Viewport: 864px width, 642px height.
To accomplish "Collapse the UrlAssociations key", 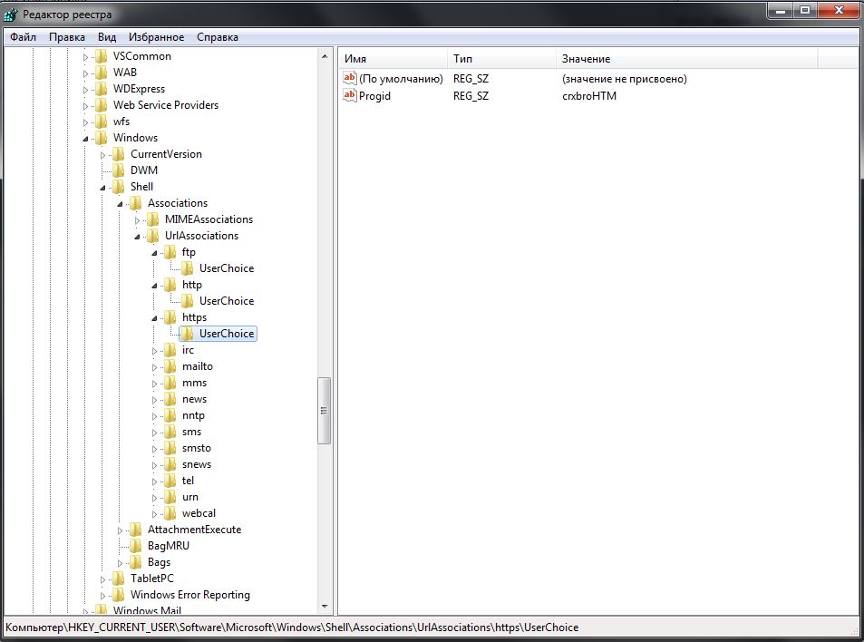I will 137,237.
